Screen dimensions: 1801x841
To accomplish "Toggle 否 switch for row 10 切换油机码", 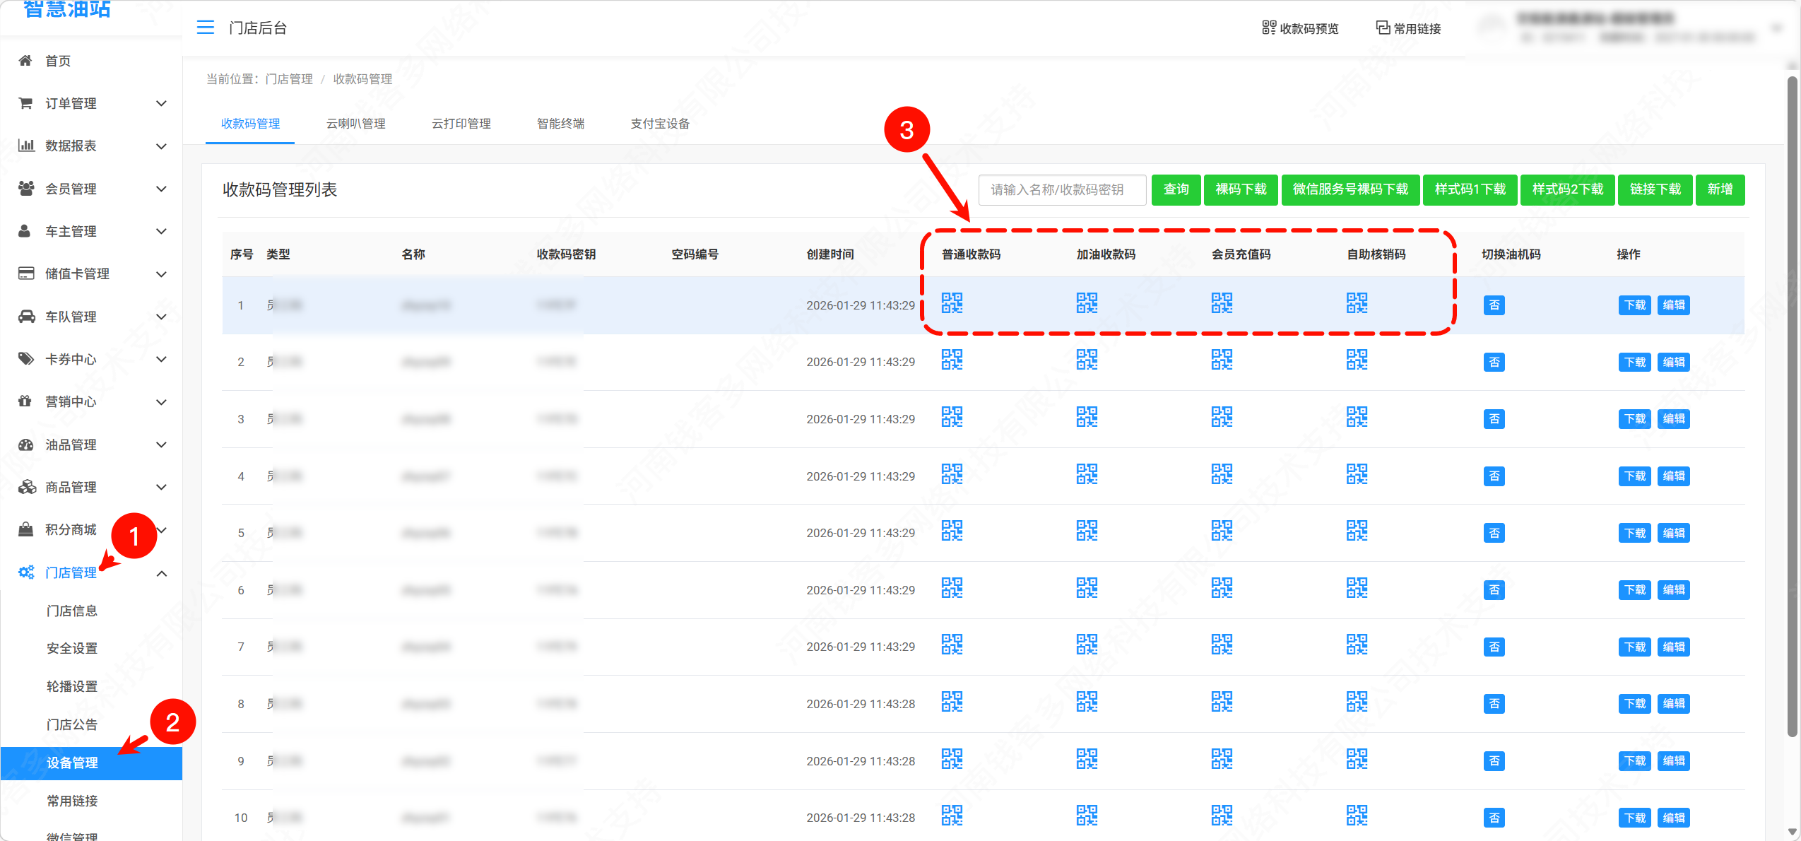I will pyautogui.click(x=1494, y=818).
